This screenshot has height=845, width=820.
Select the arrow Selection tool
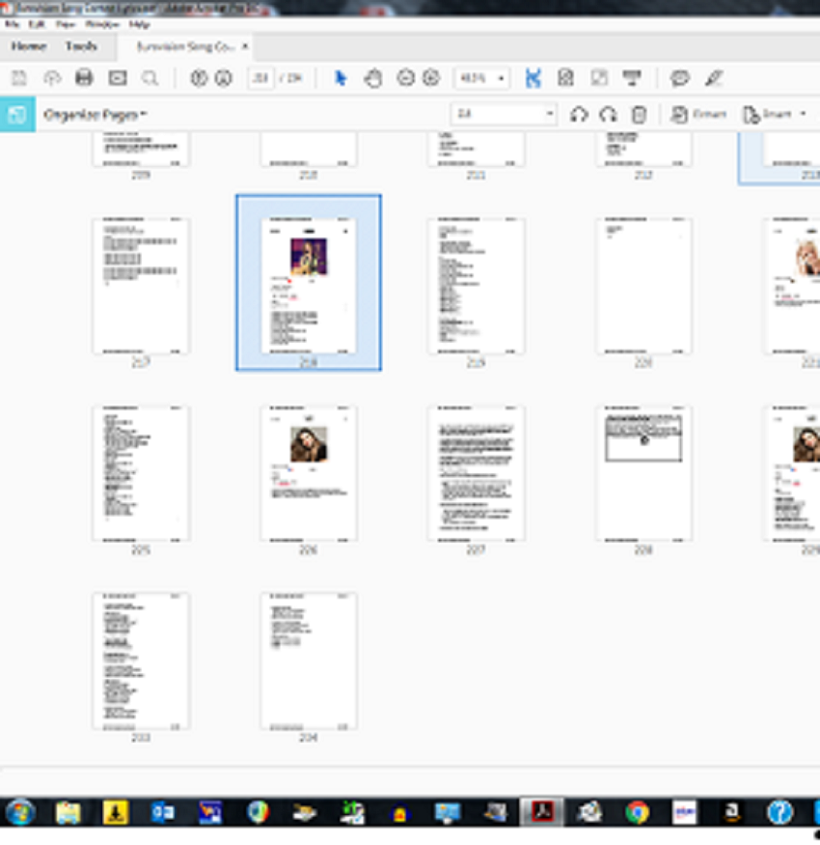pos(341,78)
